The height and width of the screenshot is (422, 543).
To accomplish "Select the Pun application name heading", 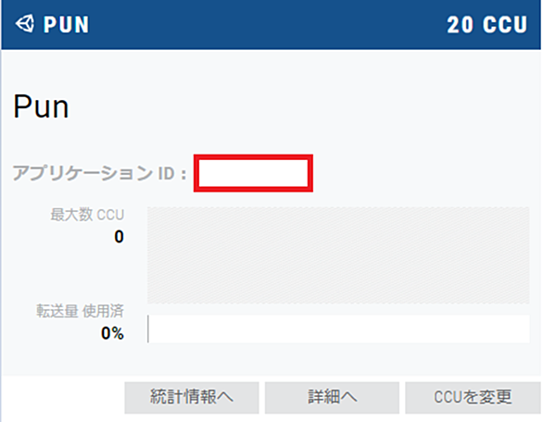I will point(41,106).
